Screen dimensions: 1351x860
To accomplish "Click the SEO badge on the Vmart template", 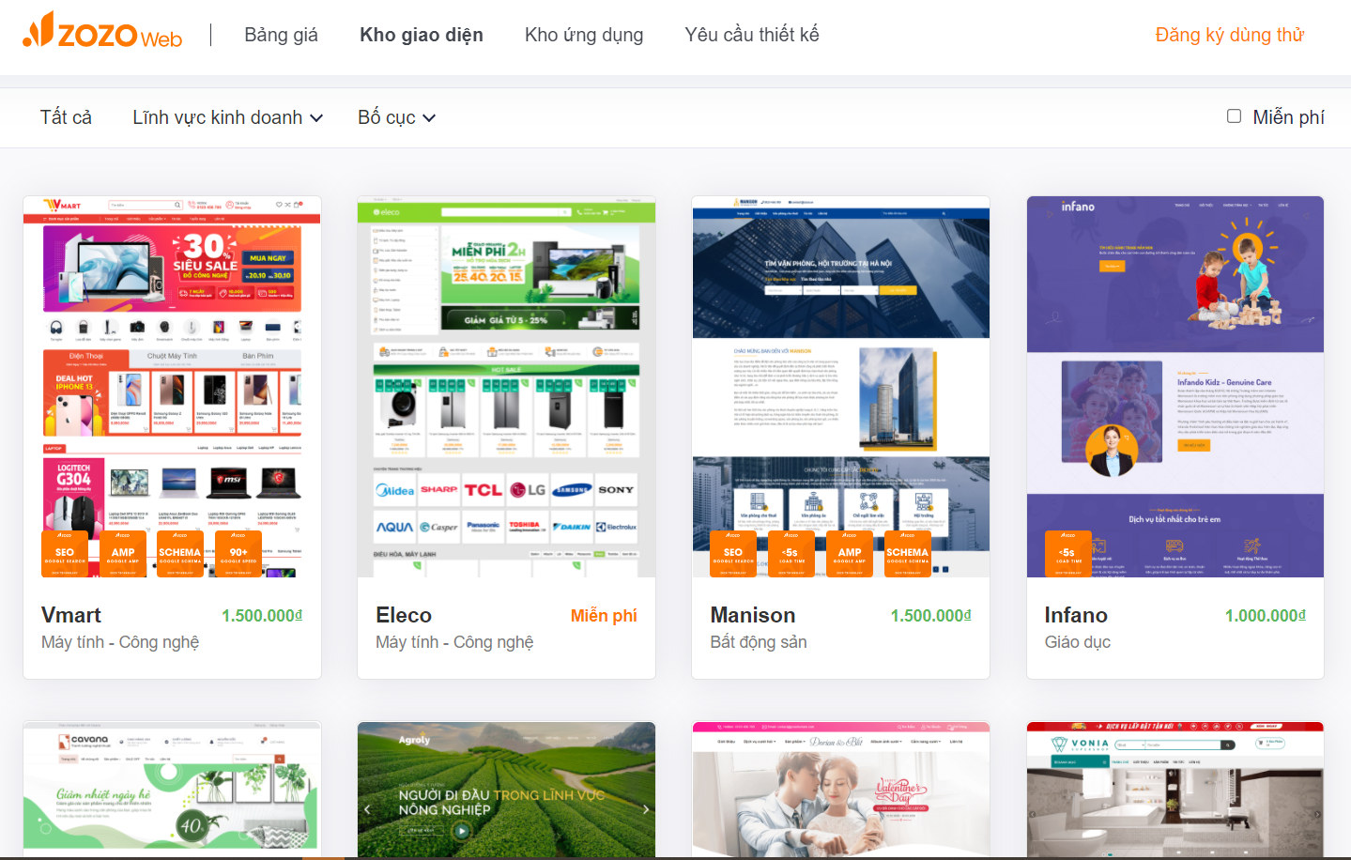I will click(x=65, y=554).
